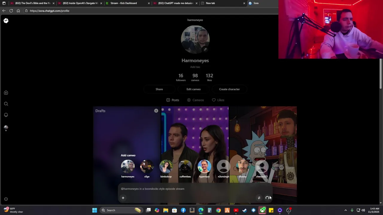Image resolution: width=383 pixels, height=215 pixels.
Task: Add the harmoneyes cameo avatar
Action: 128,167
